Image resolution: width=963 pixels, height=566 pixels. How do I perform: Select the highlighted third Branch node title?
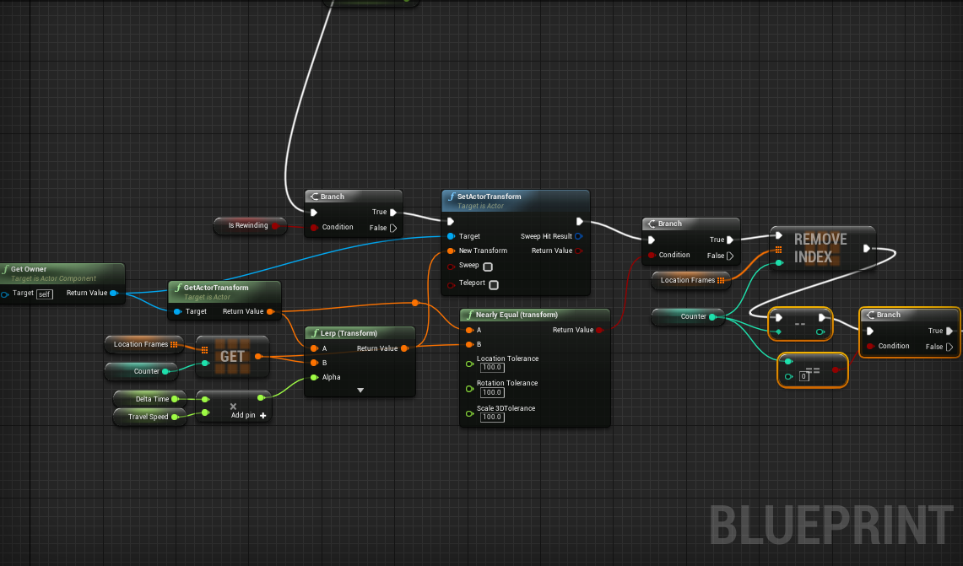click(888, 315)
